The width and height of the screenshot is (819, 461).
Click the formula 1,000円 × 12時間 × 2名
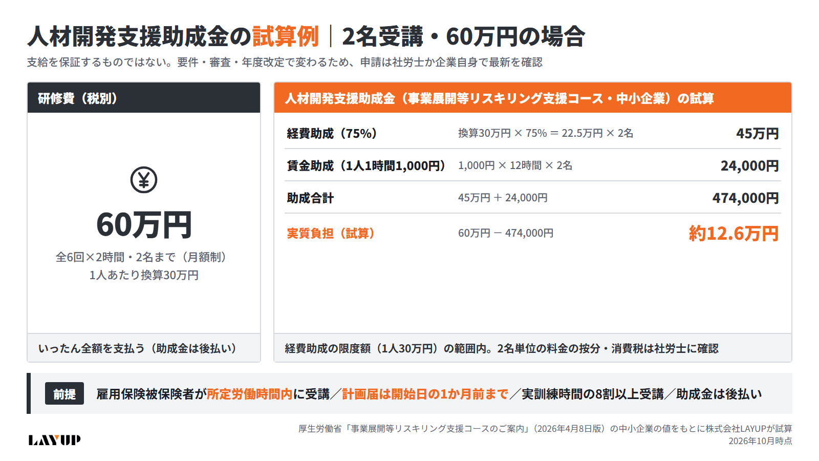[515, 165]
